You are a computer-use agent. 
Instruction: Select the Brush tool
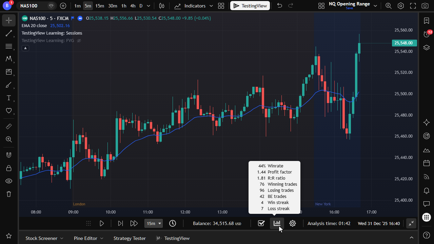click(9, 85)
